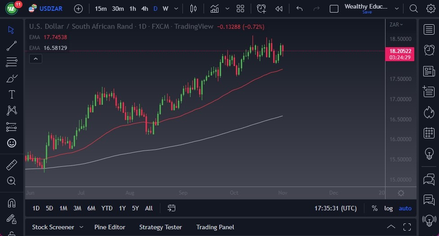Open the time axis settings gear
439x236 pixels.
pos(401,193)
